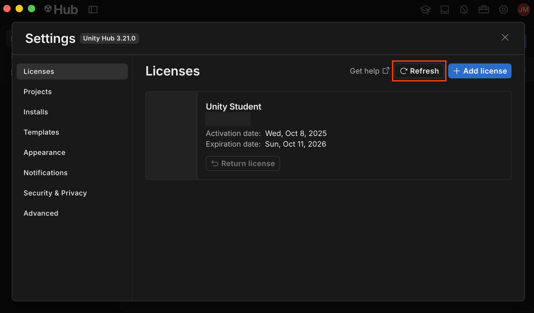Open the Projects settings tab

72,92
